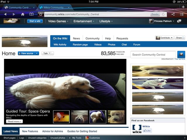Click the Wikia bracket logo in Facebook box
Image resolution: width=187 pixels, height=140 pixels.
(137, 129)
